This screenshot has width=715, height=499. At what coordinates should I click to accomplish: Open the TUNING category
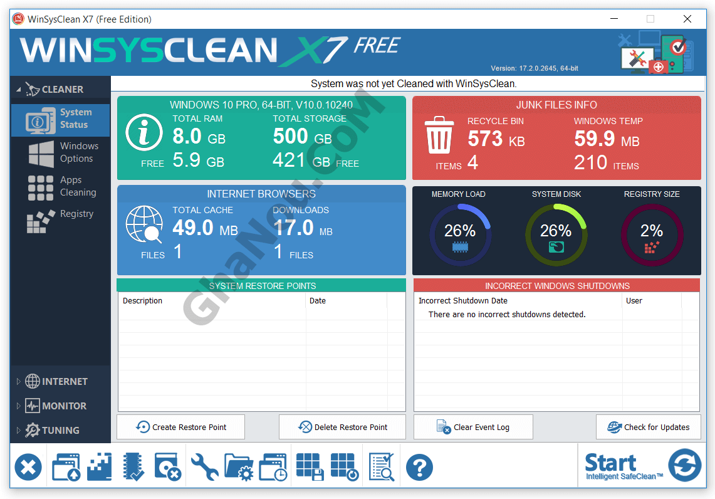pos(60,430)
